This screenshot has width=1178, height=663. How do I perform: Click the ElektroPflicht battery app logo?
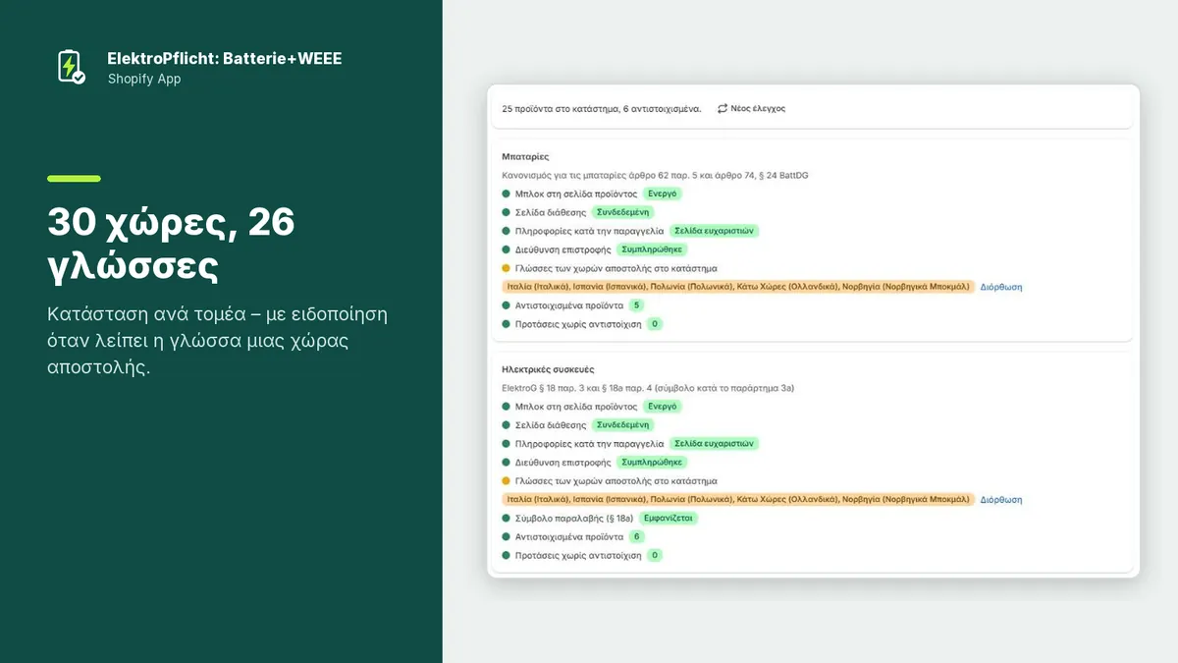pos(71,67)
